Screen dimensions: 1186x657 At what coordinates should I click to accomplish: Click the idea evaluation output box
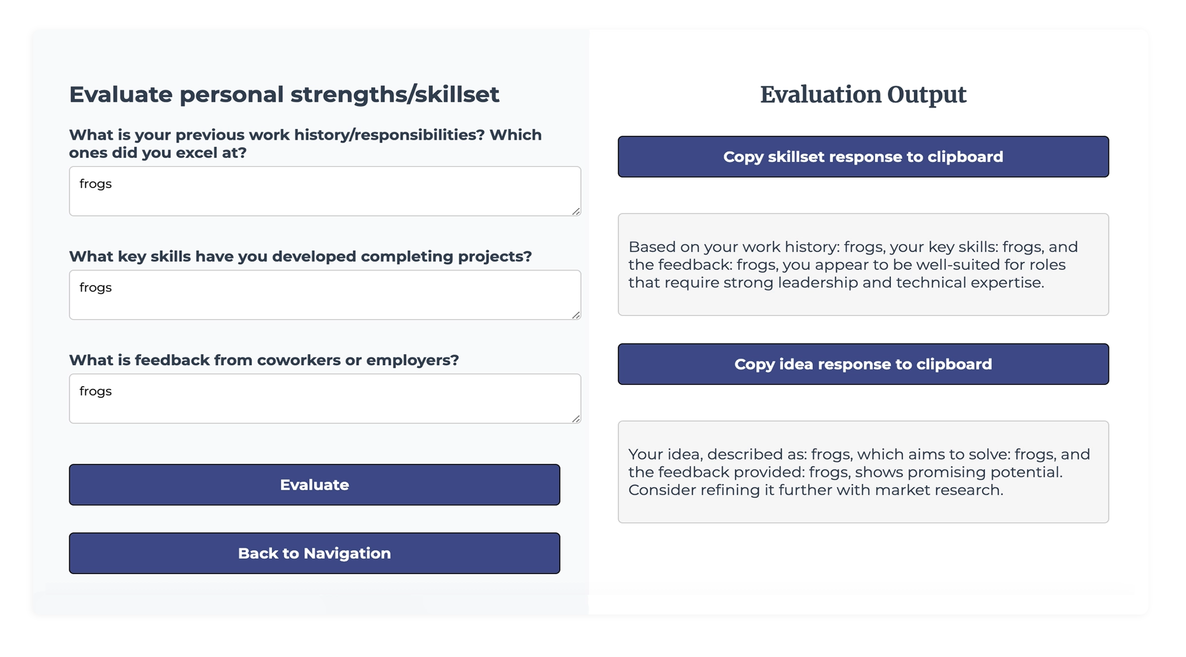(x=863, y=472)
